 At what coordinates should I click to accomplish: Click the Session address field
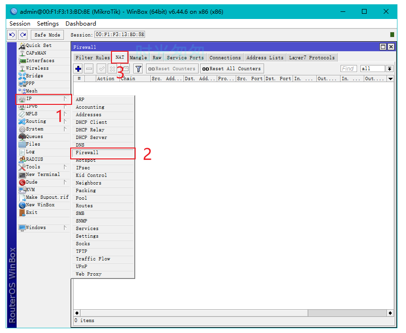pyautogui.click(x=120, y=35)
